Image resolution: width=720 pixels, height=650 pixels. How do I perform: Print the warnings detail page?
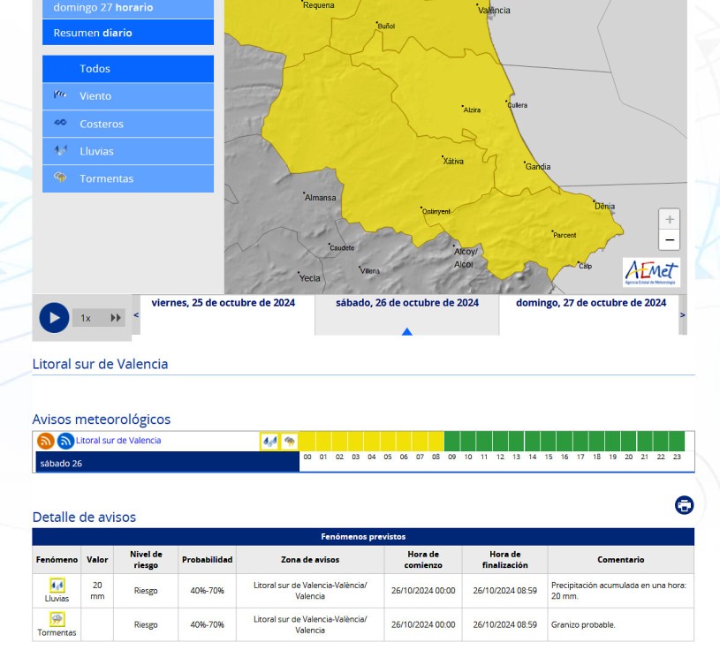(684, 505)
